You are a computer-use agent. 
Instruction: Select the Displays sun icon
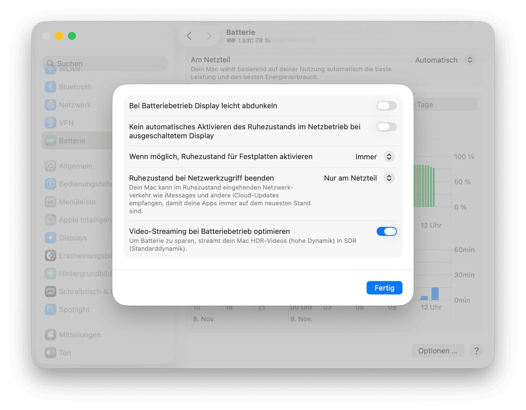[51, 238]
